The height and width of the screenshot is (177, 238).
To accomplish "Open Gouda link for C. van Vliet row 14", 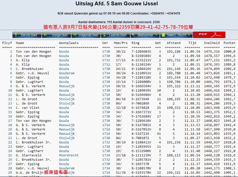I will click(64, 108).
